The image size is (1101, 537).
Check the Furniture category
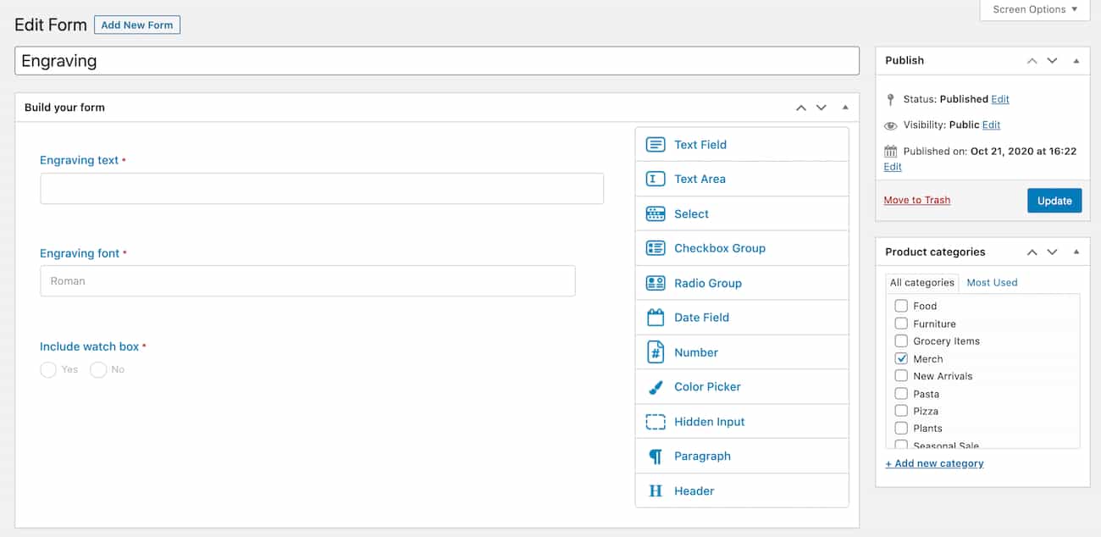pos(901,324)
